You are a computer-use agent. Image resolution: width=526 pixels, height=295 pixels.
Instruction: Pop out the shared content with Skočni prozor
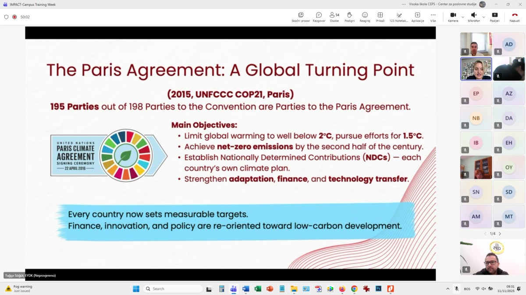301,17
